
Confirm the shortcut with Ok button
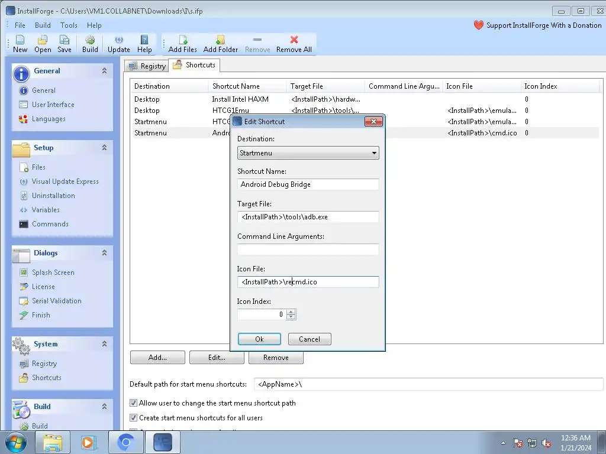[x=259, y=339]
